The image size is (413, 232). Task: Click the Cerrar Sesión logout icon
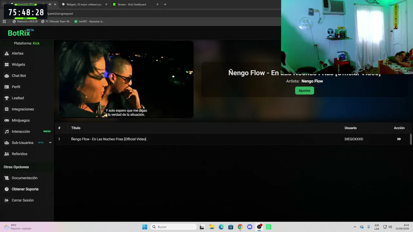click(6, 200)
